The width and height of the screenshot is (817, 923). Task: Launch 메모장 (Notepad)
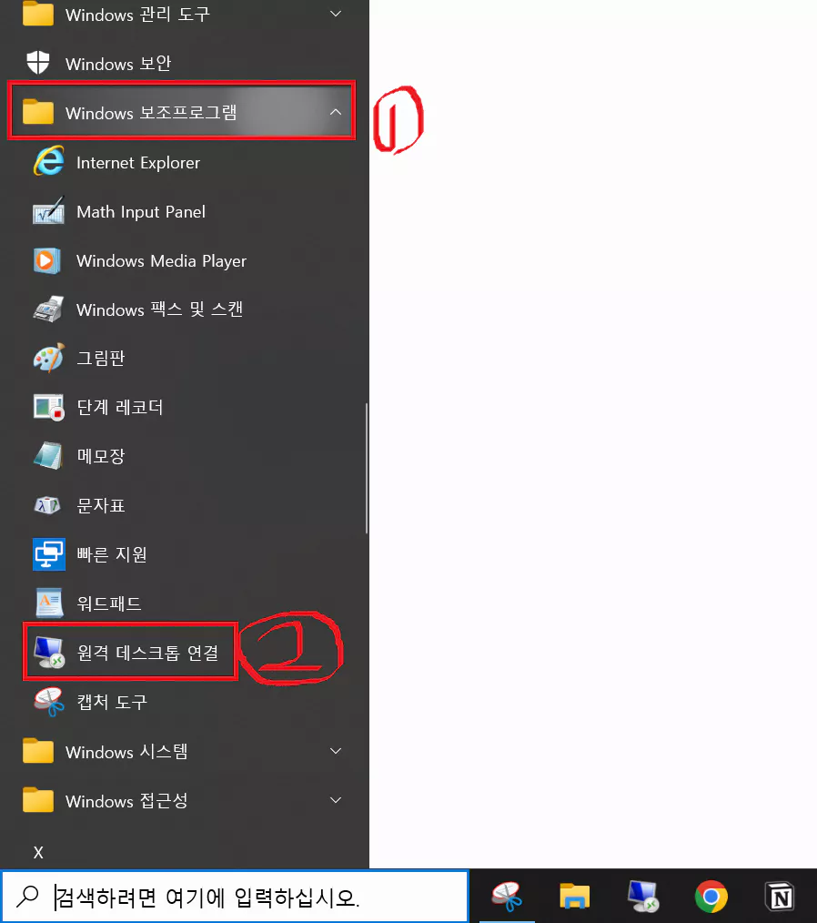coord(100,456)
